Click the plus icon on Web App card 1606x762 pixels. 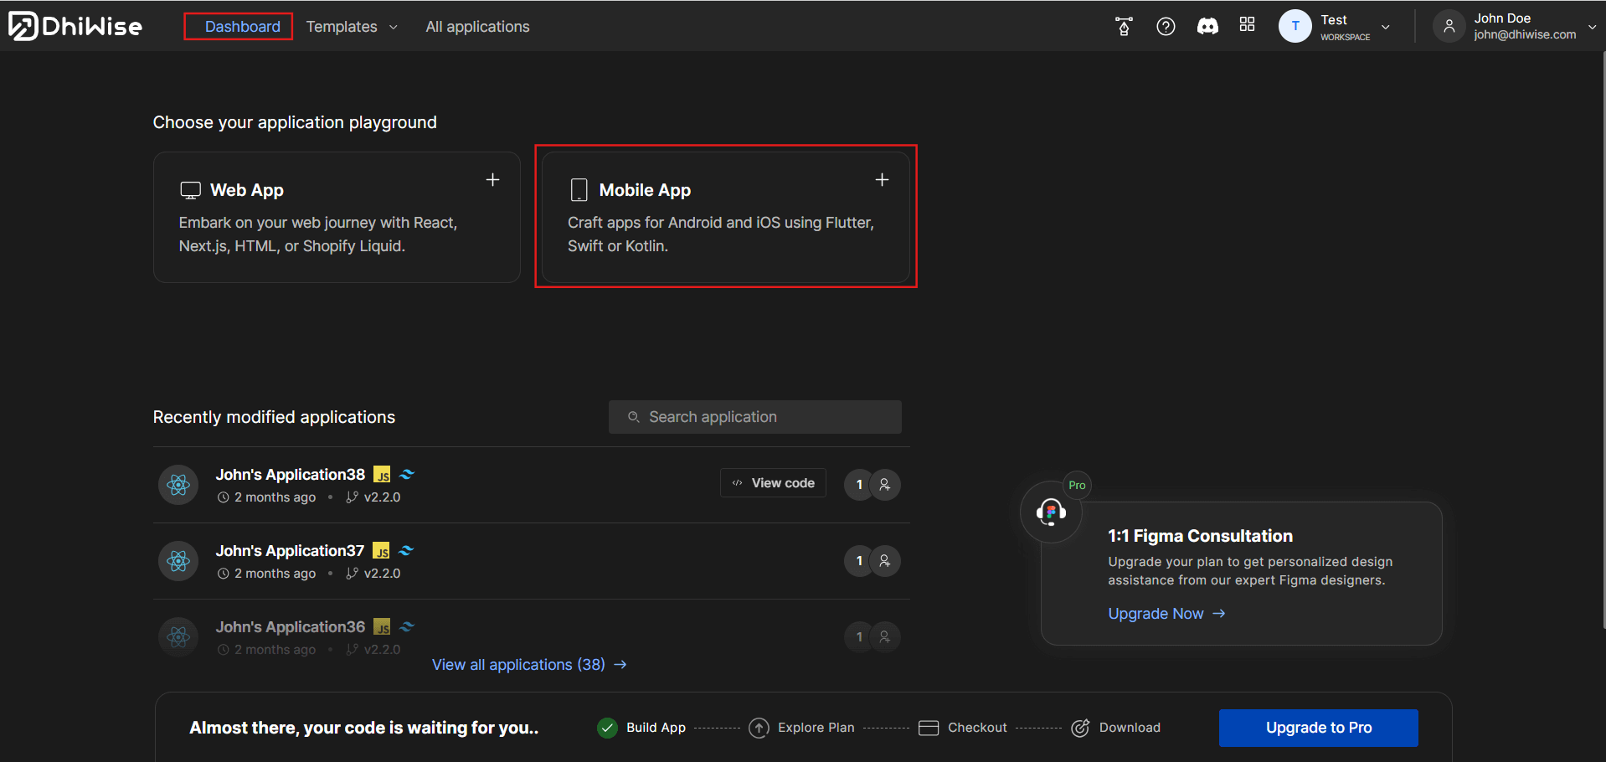[x=493, y=179]
